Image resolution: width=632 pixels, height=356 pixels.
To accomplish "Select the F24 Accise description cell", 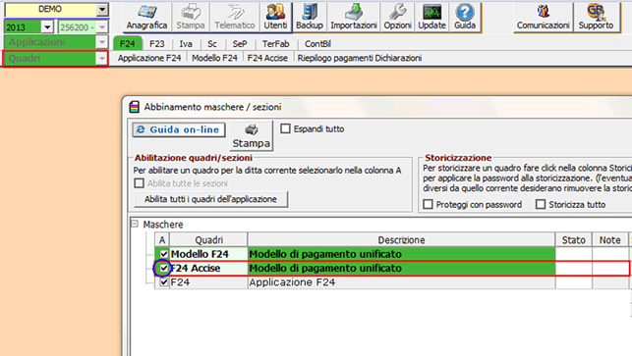I will pyautogui.click(x=401, y=269).
